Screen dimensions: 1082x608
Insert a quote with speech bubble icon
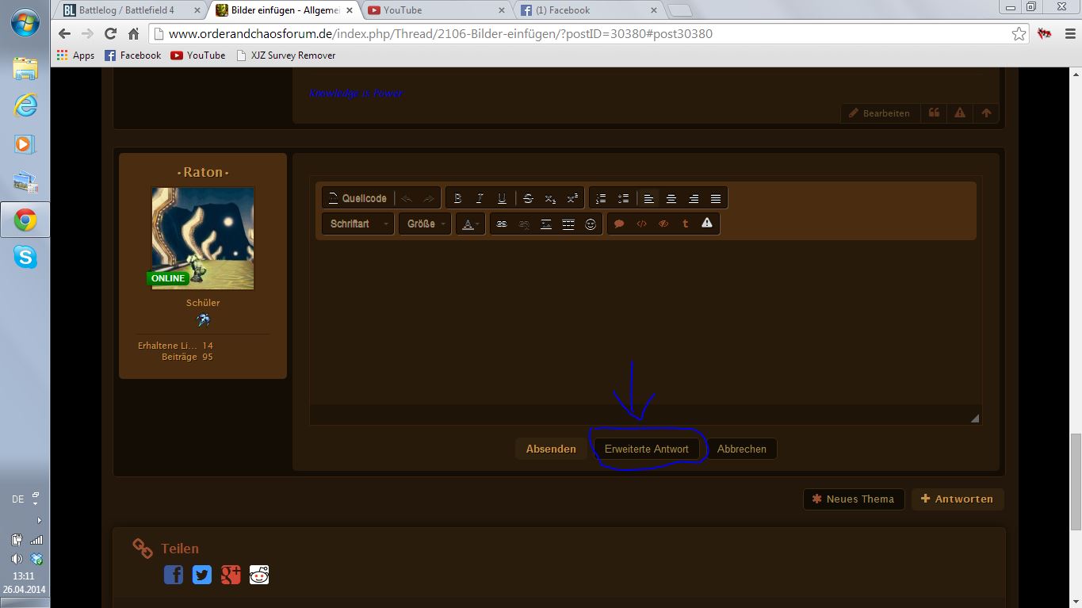click(619, 224)
